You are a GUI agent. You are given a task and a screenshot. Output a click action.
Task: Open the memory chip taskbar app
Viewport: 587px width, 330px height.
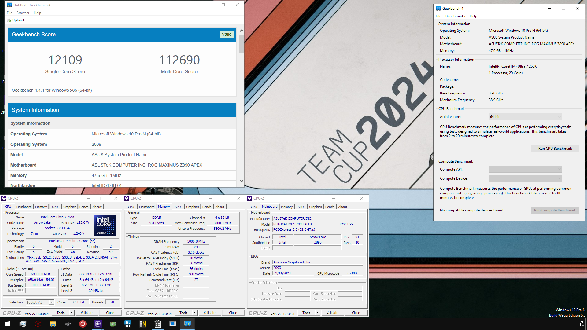(68, 324)
